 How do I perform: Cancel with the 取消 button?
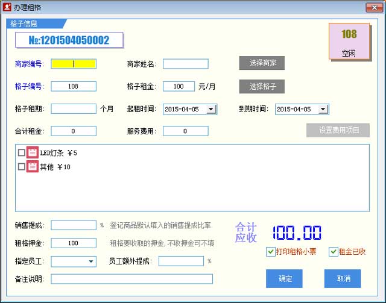pyautogui.click(x=343, y=278)
